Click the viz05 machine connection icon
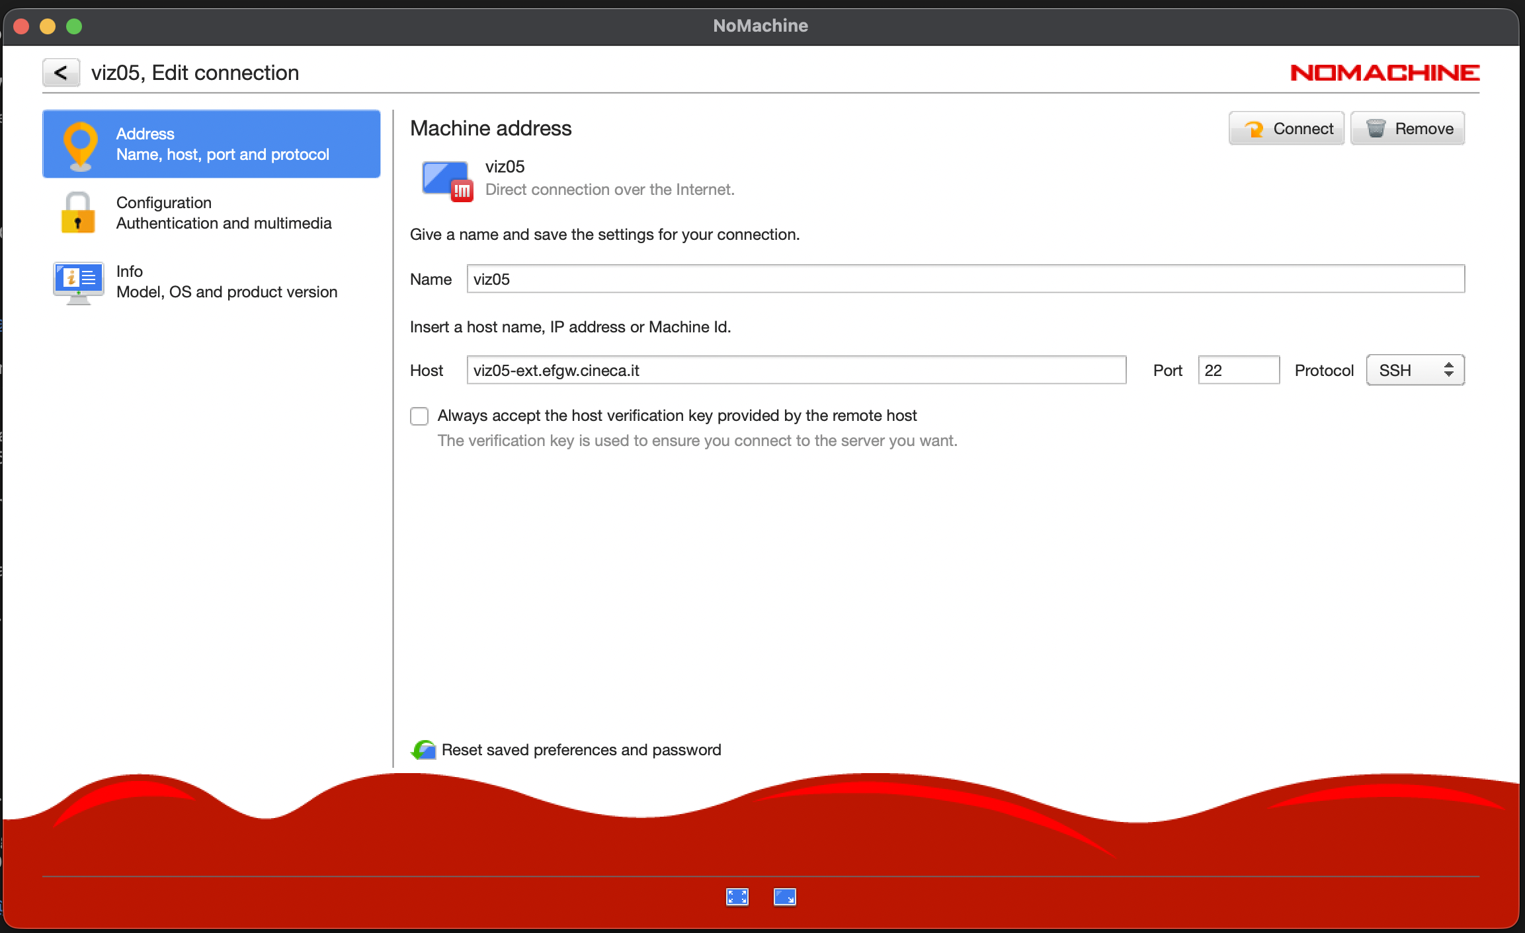Screen dimensions: 1525x933 click(447, 180)
